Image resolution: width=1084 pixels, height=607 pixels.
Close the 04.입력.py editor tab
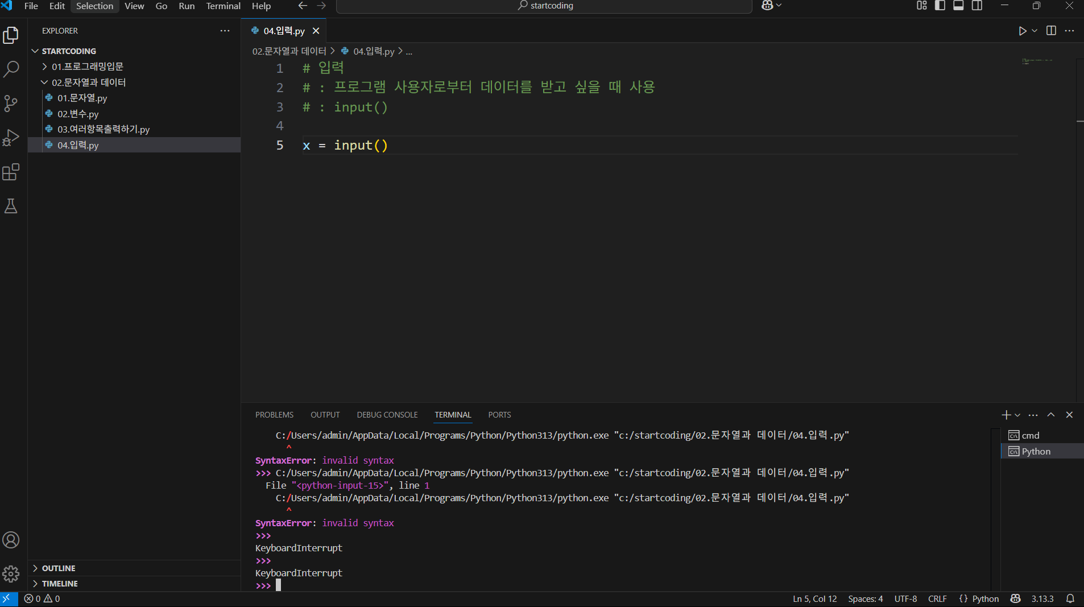tap(316, 31)
